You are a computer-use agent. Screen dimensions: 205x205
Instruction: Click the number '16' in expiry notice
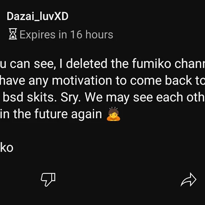(x=77, y=34)
